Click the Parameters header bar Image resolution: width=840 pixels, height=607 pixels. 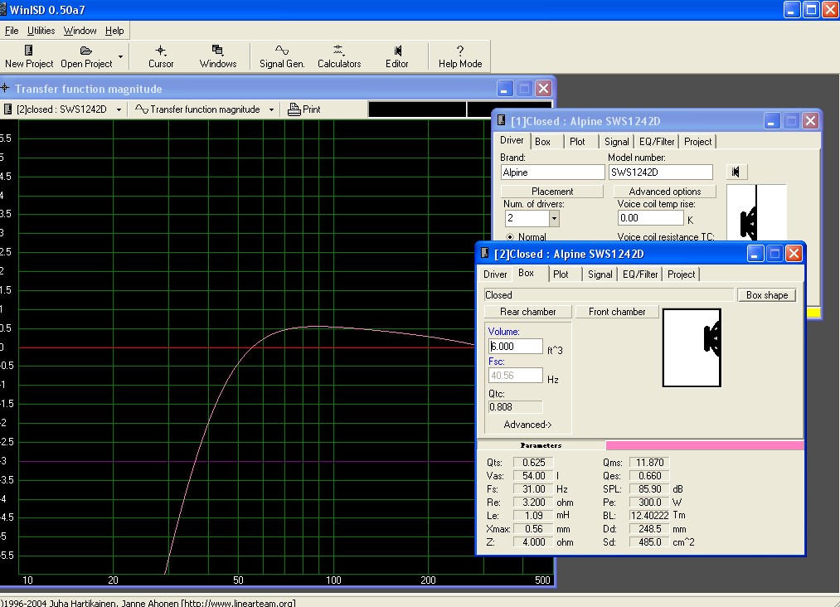(541, 445)
